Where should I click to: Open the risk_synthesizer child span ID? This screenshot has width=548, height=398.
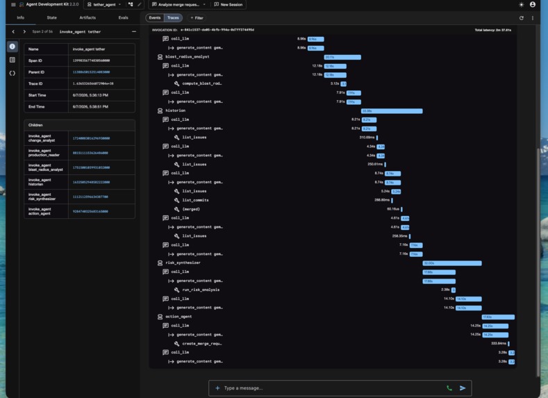tap(90, 197)
